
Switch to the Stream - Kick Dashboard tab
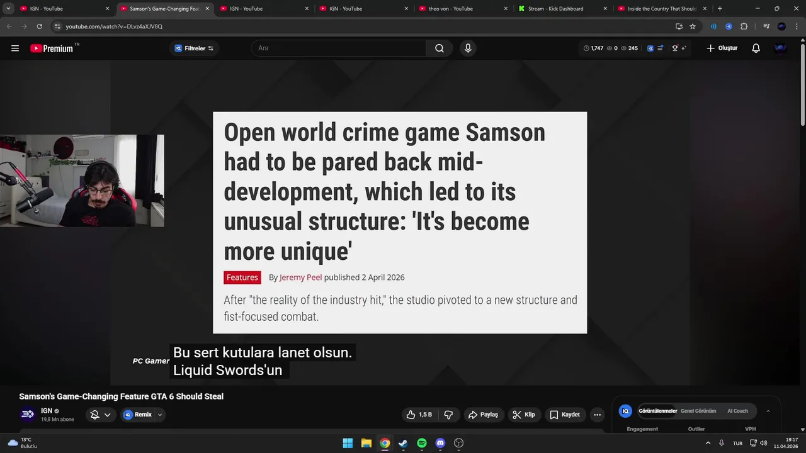[563, 9]
